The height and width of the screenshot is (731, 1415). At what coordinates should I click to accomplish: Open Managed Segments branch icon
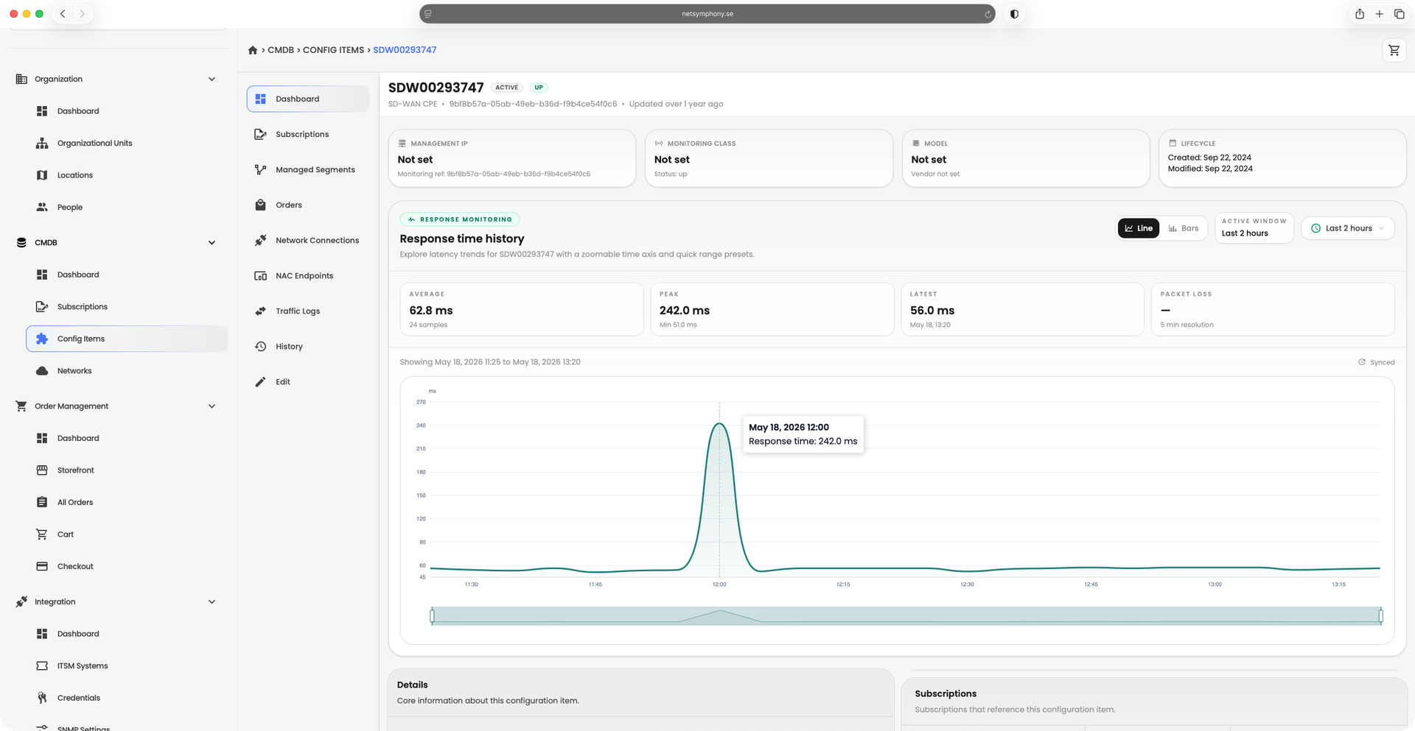[261, 170]
